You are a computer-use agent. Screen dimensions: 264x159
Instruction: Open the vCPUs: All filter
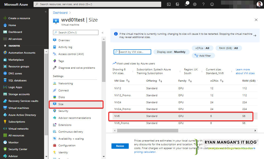[x=202, y=48]
